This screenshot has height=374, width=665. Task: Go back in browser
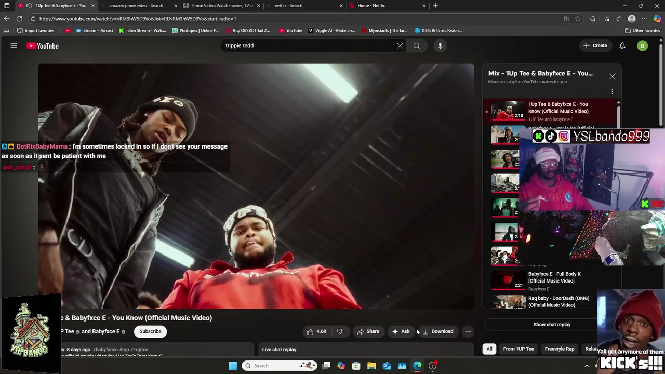coord(7,19)
